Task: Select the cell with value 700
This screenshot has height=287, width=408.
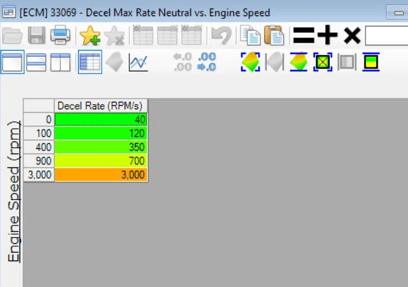Action: 101,161
